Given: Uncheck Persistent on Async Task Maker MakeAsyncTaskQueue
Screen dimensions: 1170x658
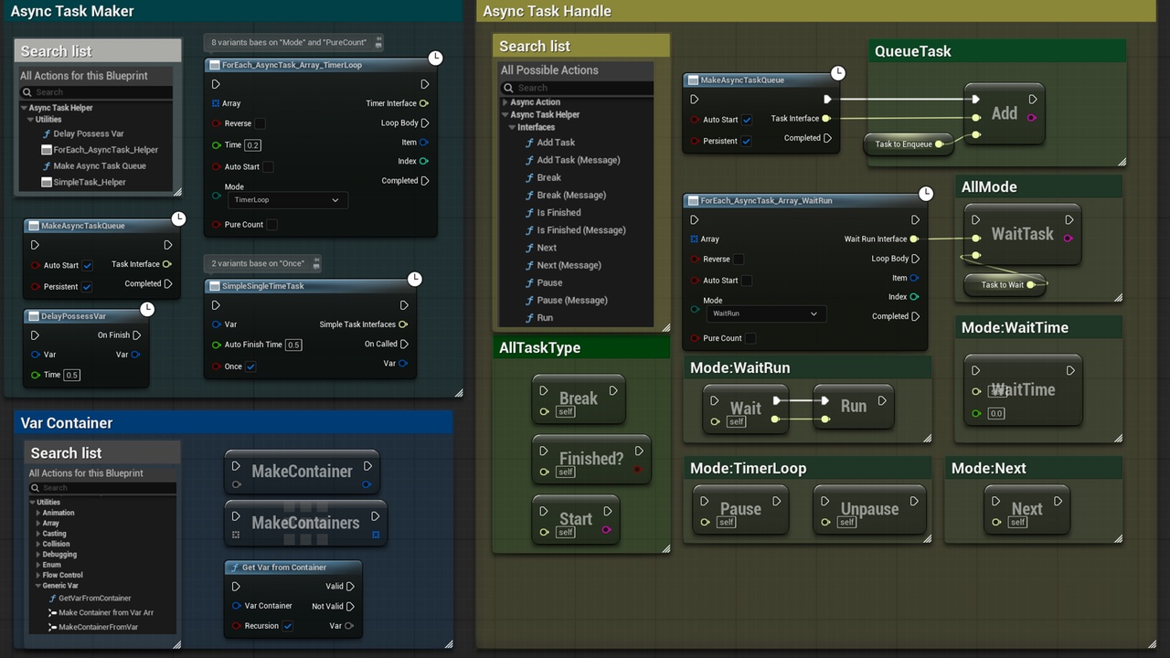Looking at the screenshot, I should [87, 287].
